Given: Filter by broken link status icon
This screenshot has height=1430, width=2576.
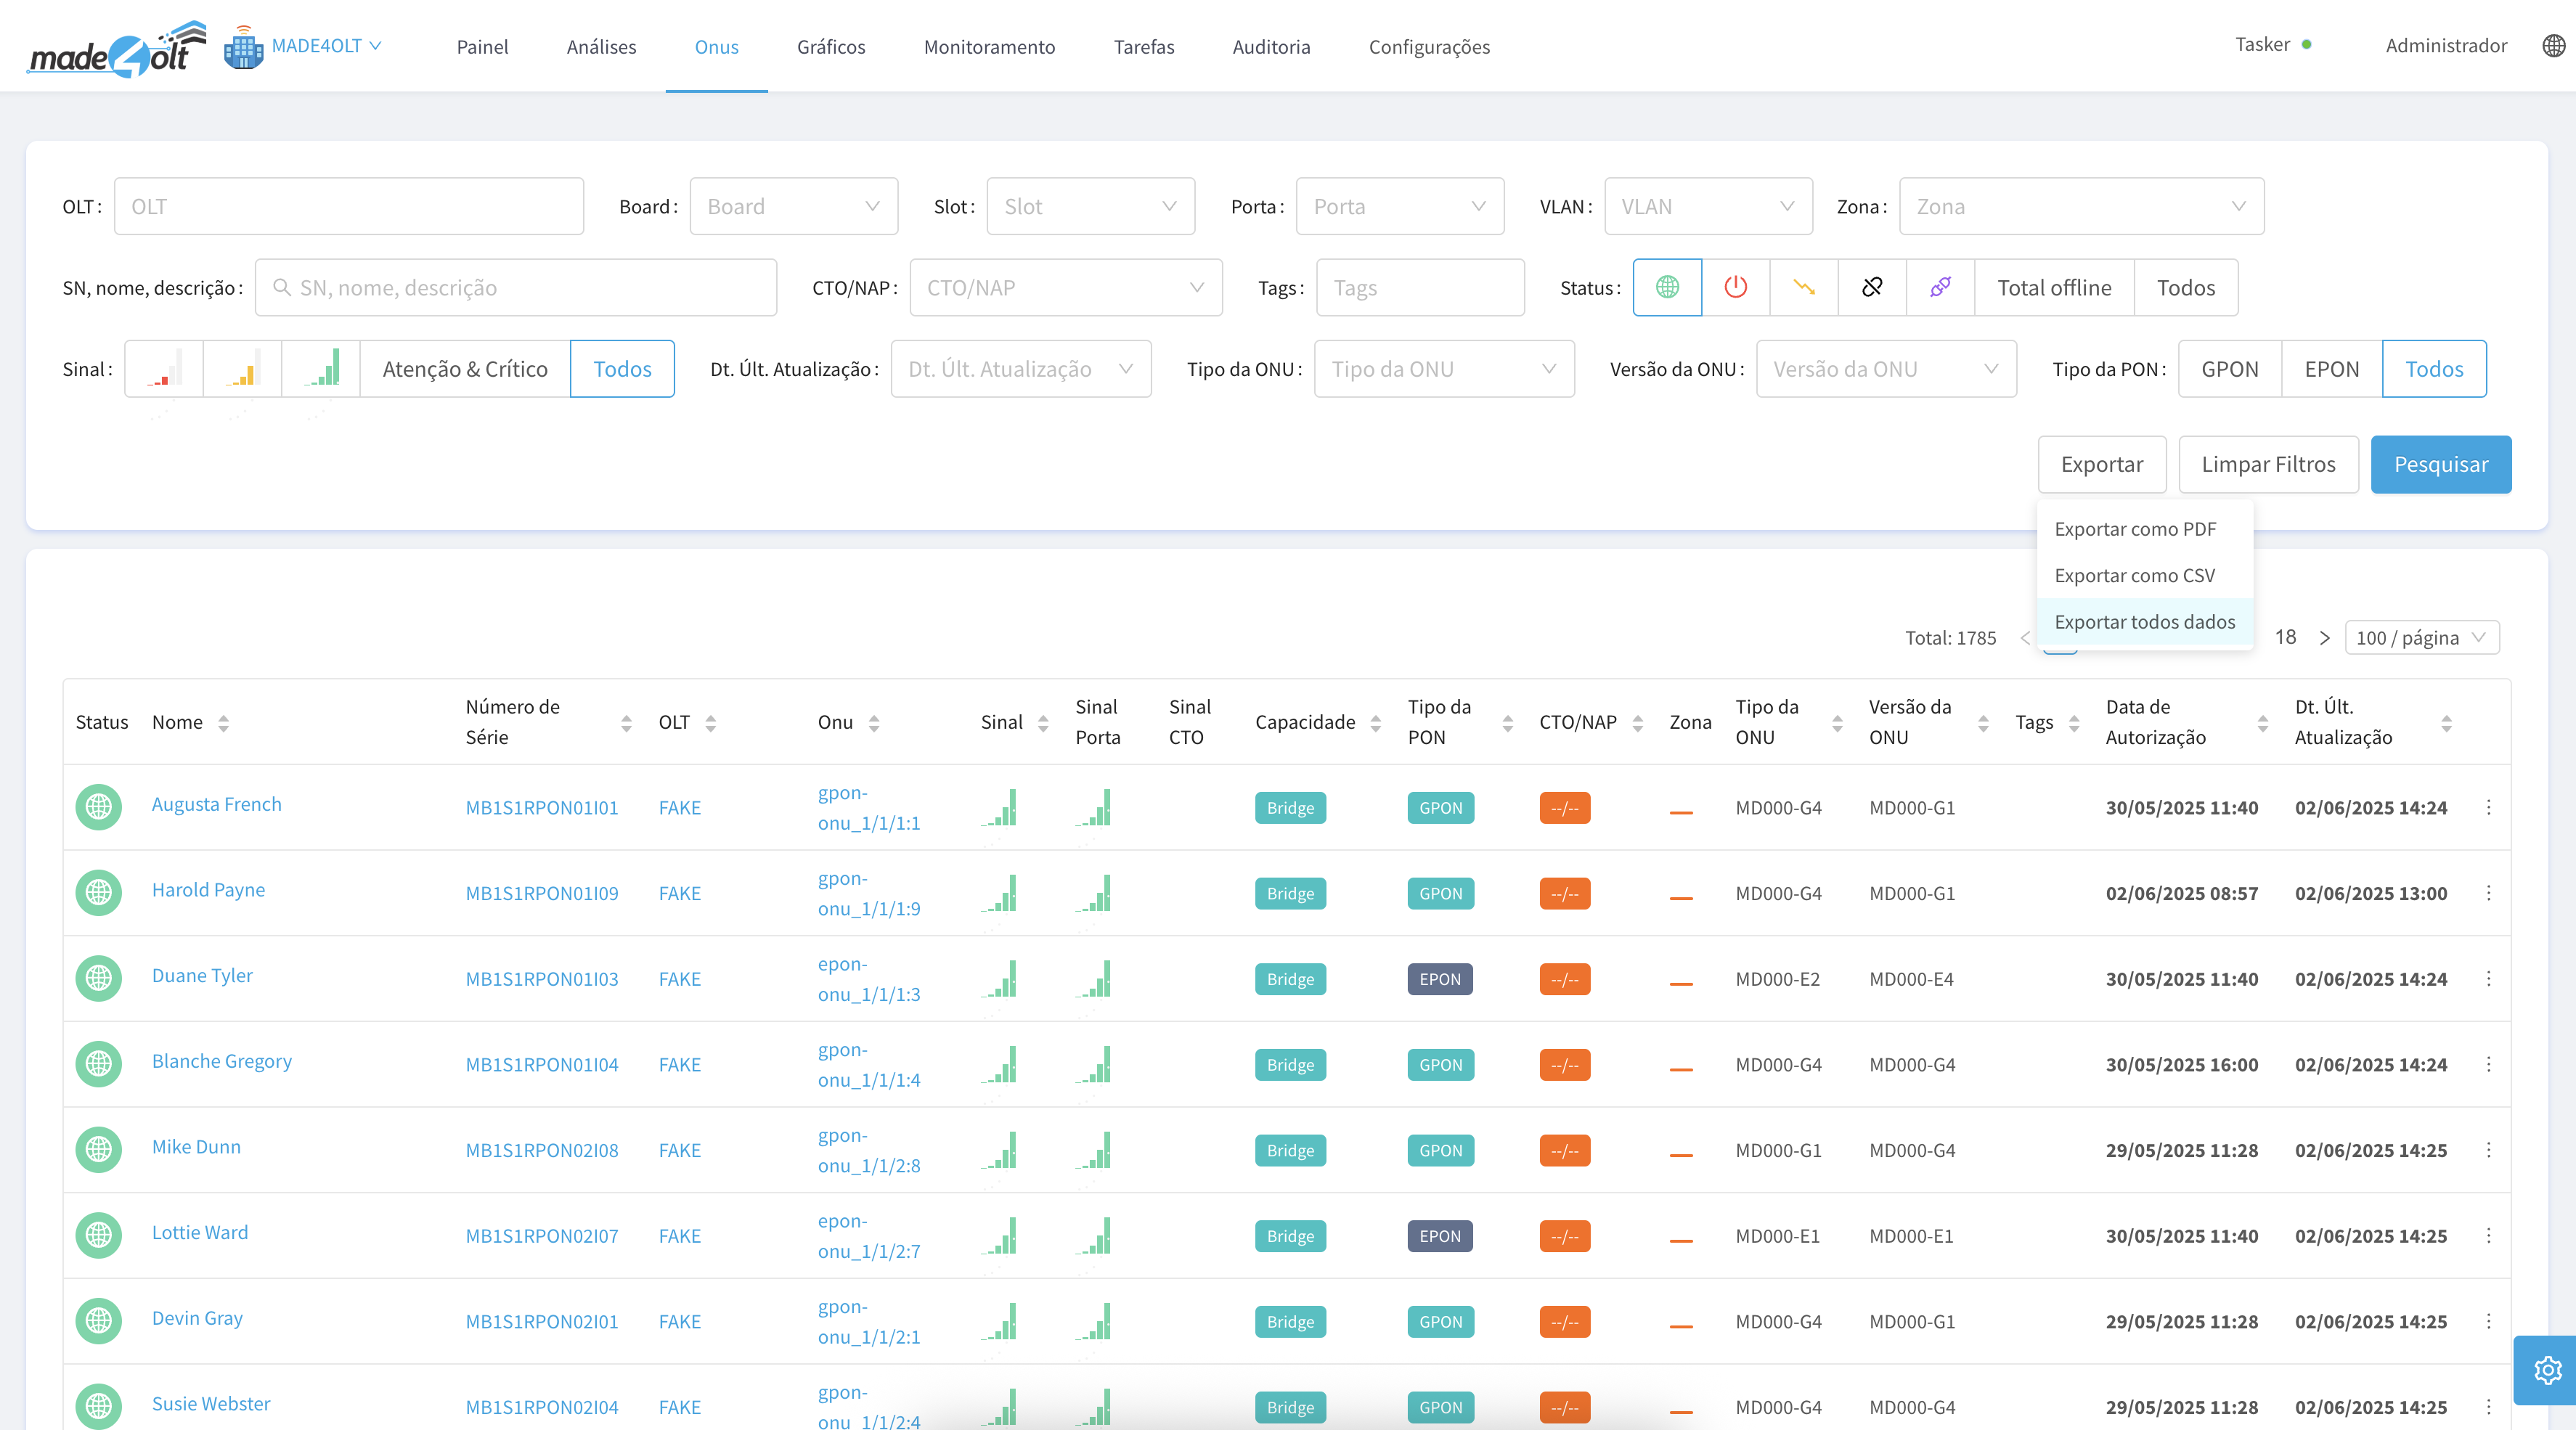Looking at the screenshot, I should (1872, 288).
